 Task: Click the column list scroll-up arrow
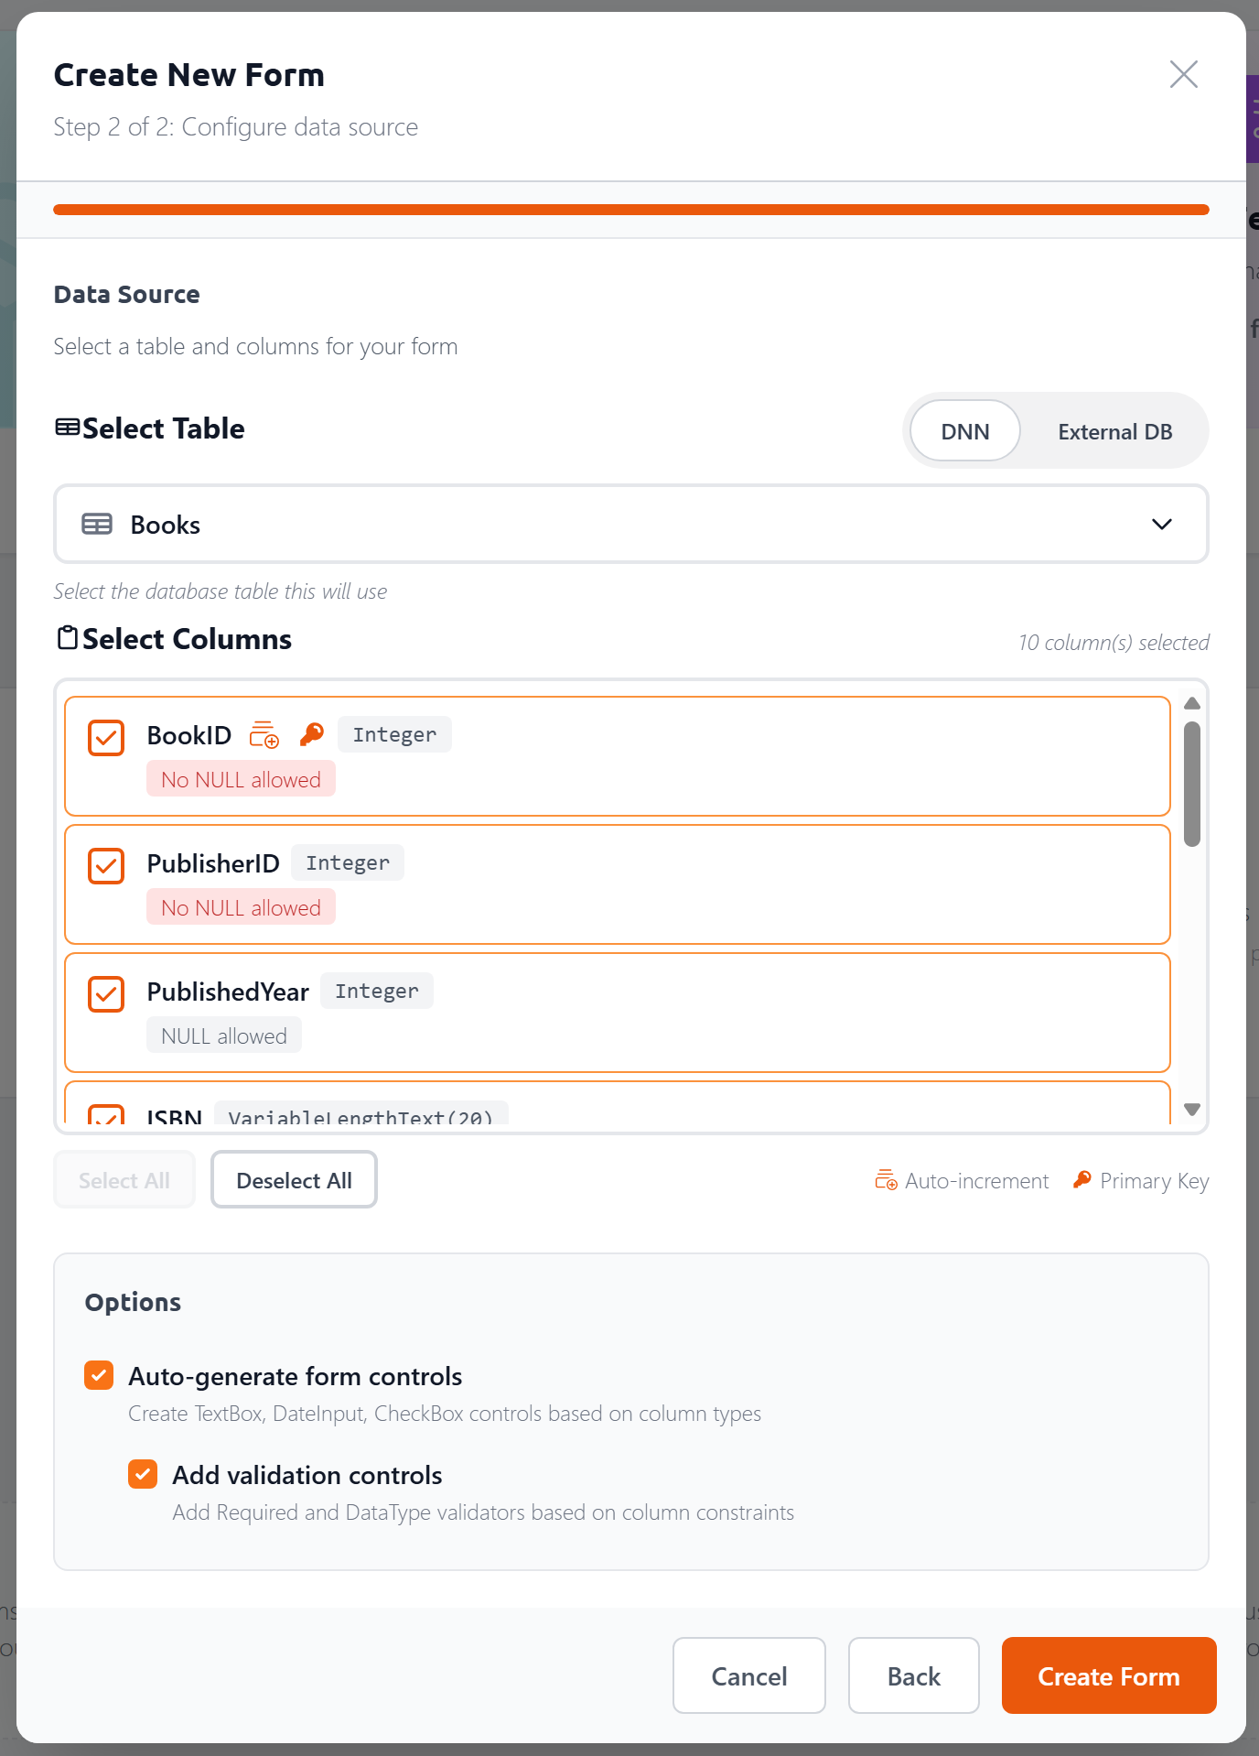[x=1192, y=703]
